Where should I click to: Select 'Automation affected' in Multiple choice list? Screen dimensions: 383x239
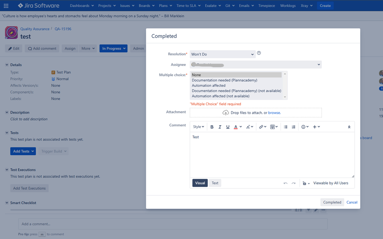point(209,86)
